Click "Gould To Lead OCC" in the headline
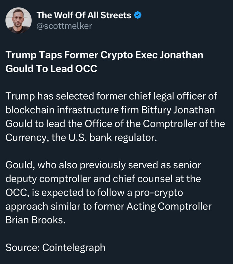 click(x=51, y=69)
